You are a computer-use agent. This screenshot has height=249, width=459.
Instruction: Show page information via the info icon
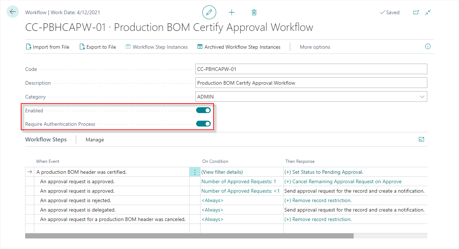427,47
